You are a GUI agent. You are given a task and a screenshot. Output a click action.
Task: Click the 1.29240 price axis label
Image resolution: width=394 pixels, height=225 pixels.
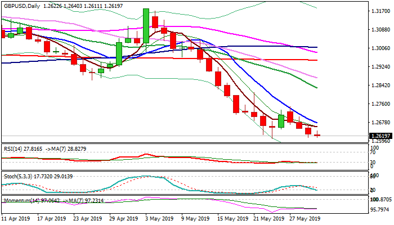[x=381, y=67]
